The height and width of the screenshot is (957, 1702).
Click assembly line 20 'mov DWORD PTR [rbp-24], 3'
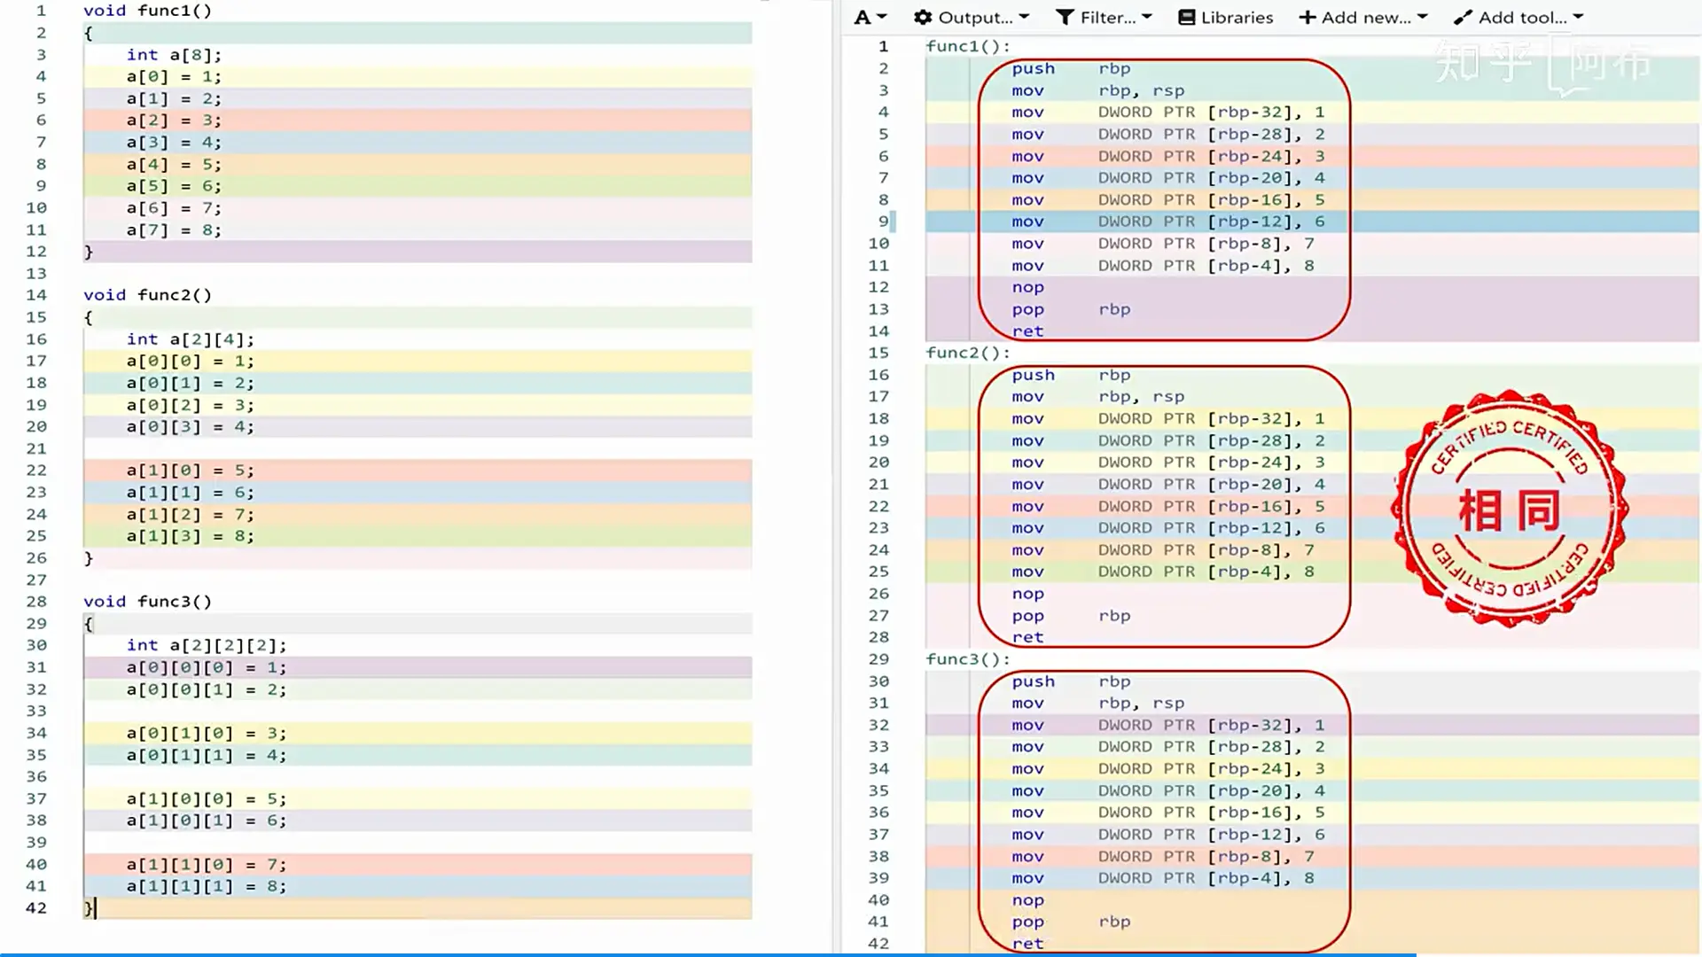click(x=1168, y=463)
